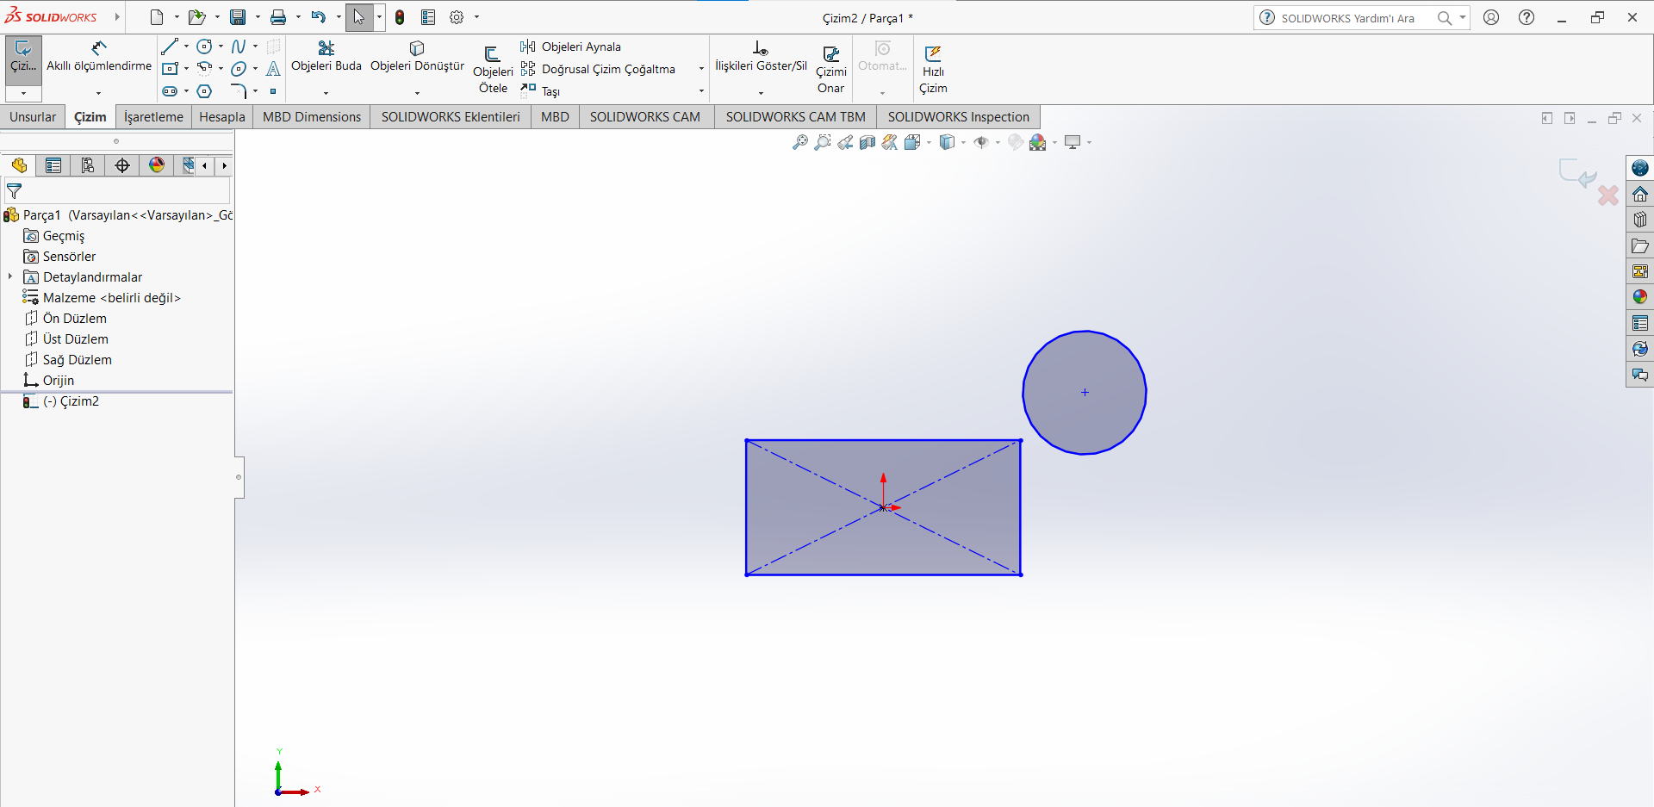1654x807 pixels.
Task: Open SOLIDWORKS Resources home icon
Action: 1640,194
